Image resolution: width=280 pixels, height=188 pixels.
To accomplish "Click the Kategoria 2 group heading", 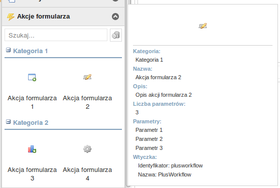I will 31,123.
